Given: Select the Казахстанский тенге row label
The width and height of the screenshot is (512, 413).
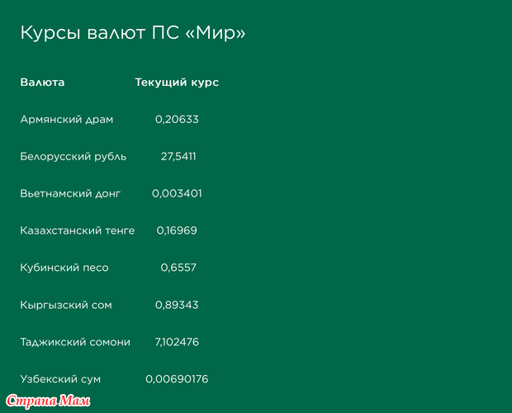Looking at the screenshot, I should (78, 230).
